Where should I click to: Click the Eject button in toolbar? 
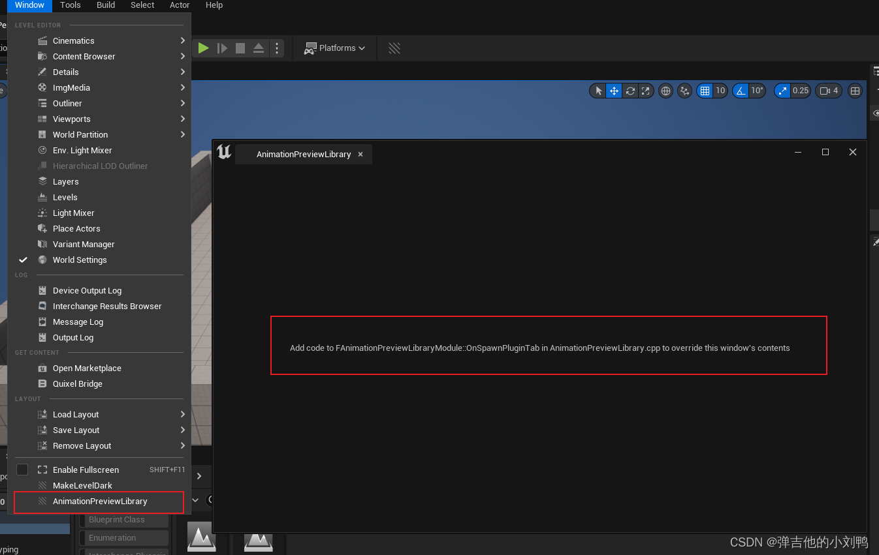pos(259,48)
